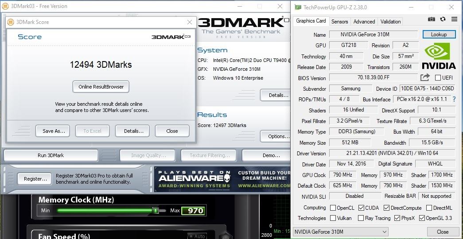Click the NVIDIA SLI value Disabled
The width and height of the screenshot is (463, 239).
[354, 196]
